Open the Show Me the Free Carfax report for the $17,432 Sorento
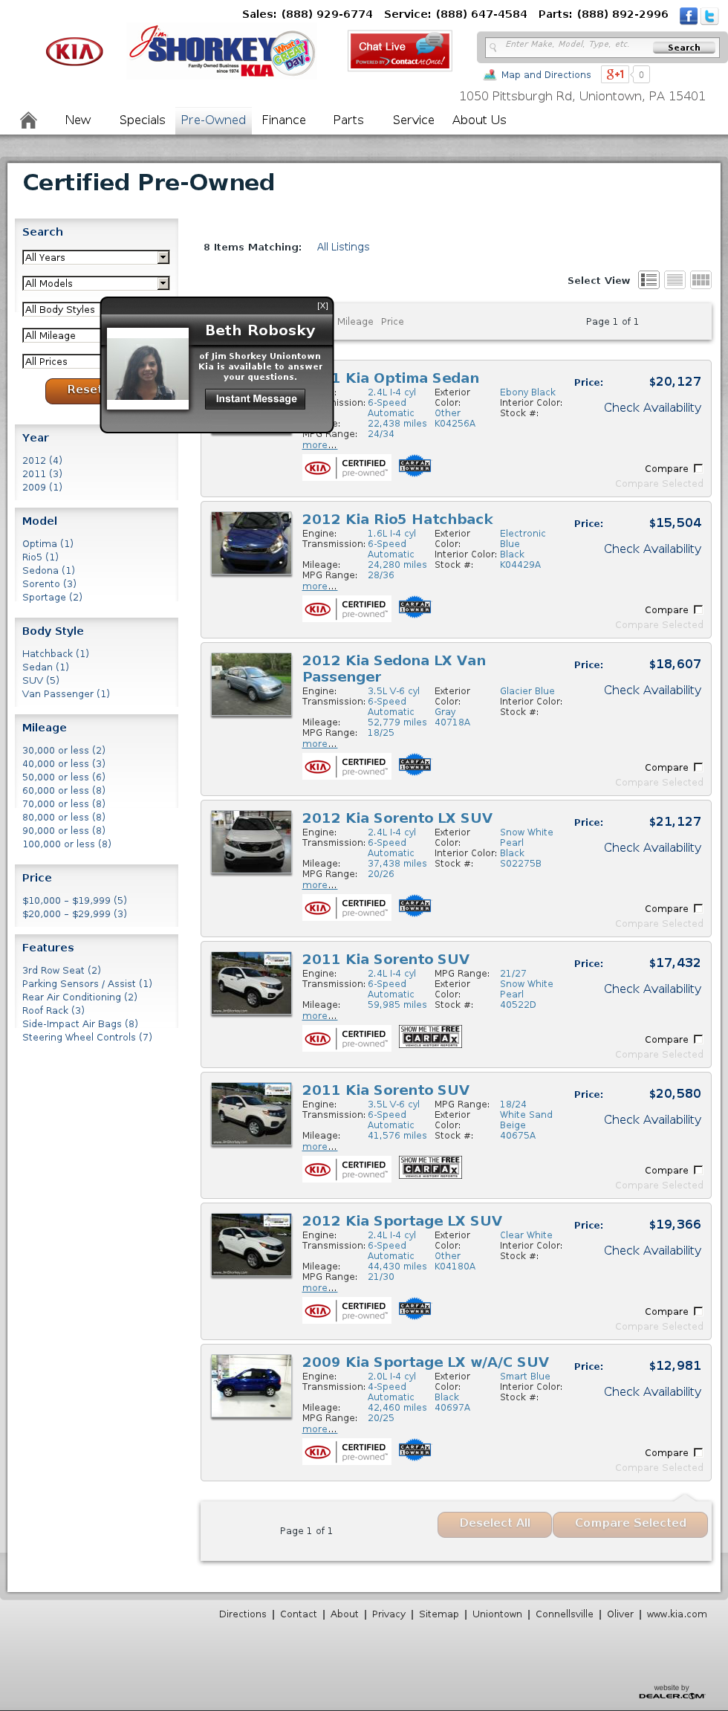Image resolution: width=728 pixels, height=1711 pixels. [x=430, y=1036]
